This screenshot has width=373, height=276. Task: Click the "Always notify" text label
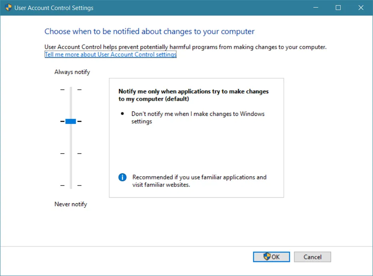point(72,72)
